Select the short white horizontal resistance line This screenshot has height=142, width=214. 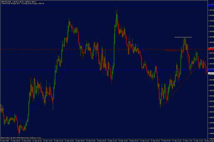[183, 37]
